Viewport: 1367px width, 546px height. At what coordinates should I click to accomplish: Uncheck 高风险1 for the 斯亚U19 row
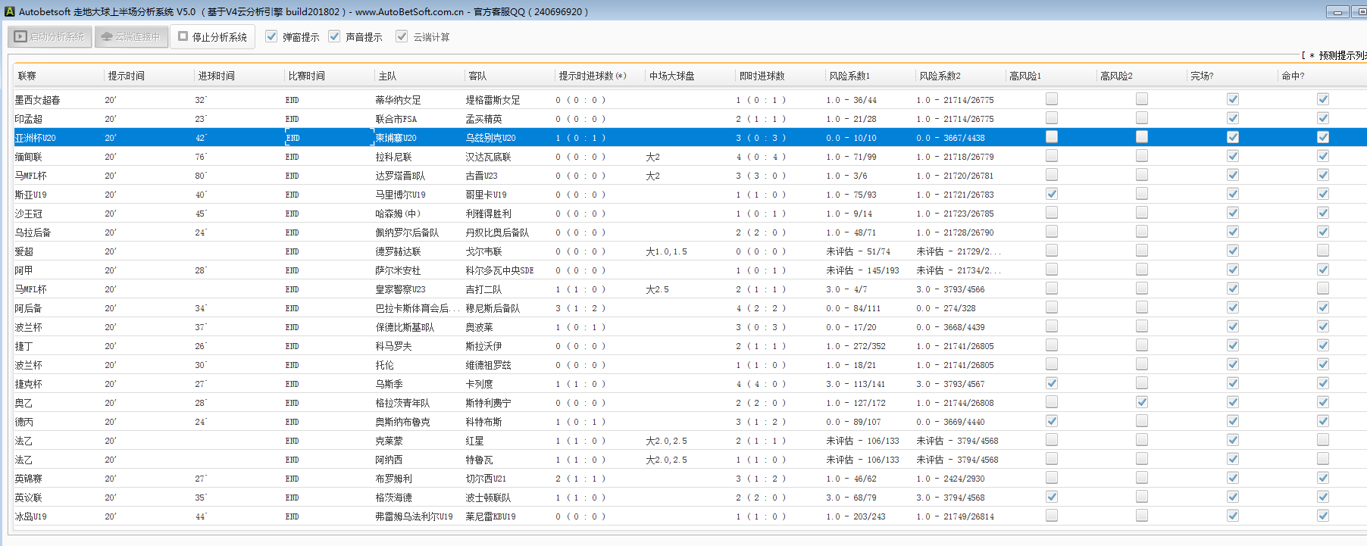(x=1052, y=194)
